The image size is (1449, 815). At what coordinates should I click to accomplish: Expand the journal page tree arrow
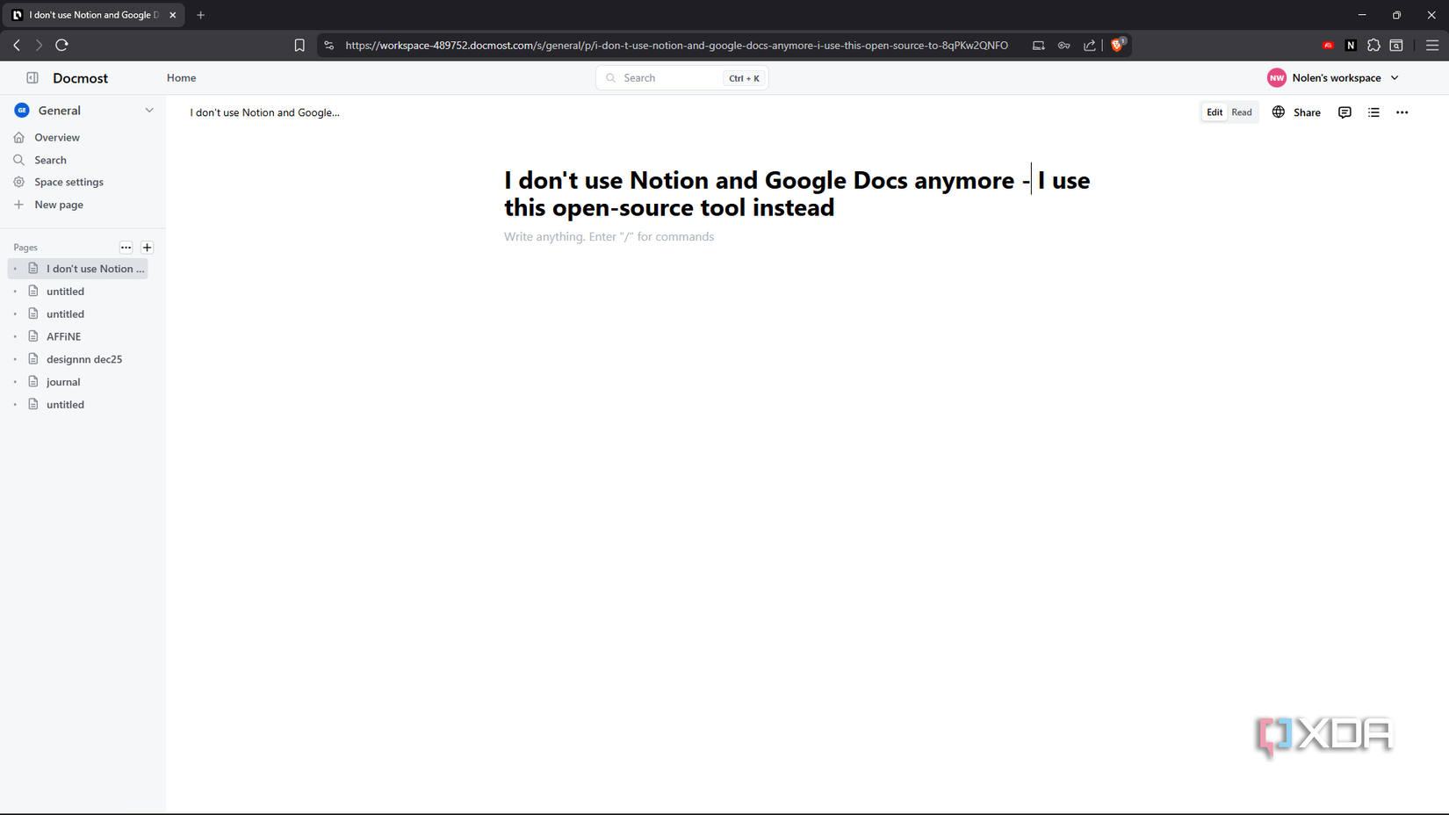click(x=15, y=381)
